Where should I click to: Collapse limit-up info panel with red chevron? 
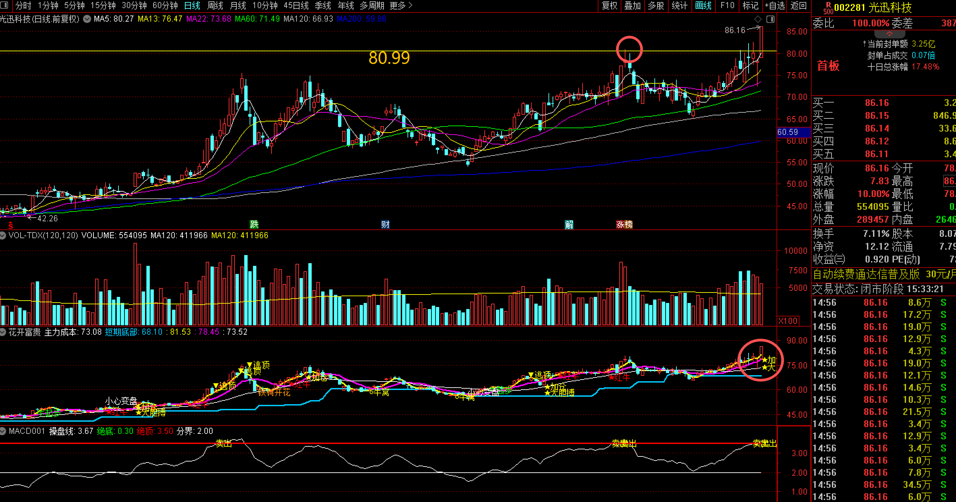pyautogui.click(x=889, y=34)
